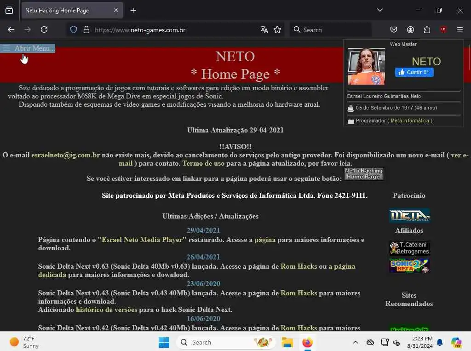Image resolution: width=471 pixels, height=351 pixels.
Task: Reload the current page
Action: 44,29
